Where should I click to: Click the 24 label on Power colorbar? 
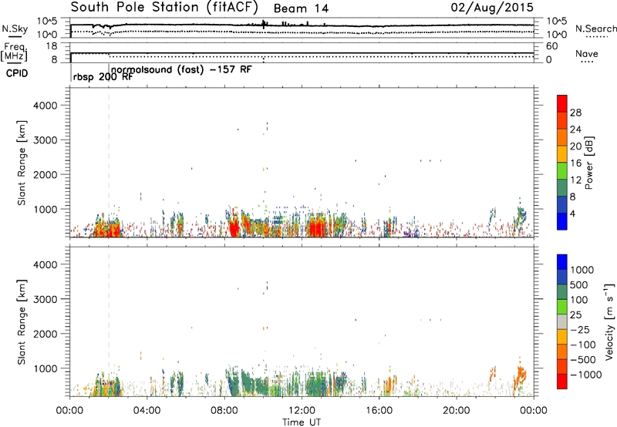pos(575,129)
